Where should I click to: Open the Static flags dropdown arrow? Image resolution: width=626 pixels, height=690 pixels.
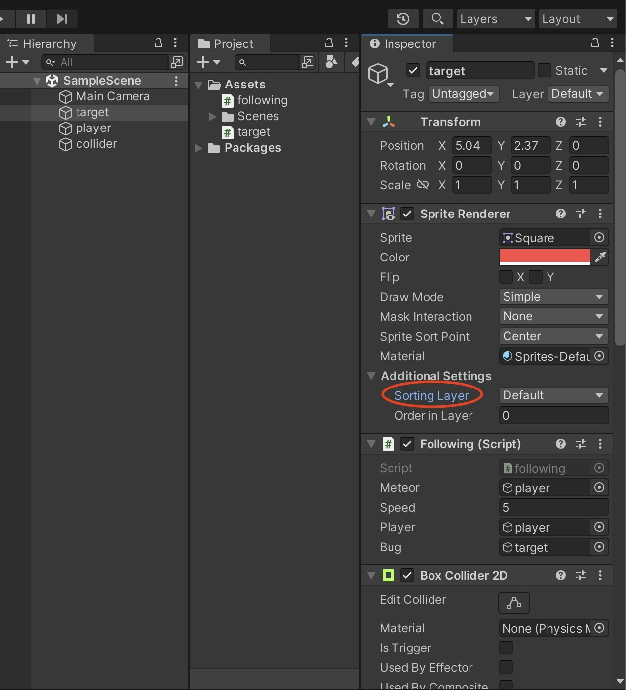603,71
